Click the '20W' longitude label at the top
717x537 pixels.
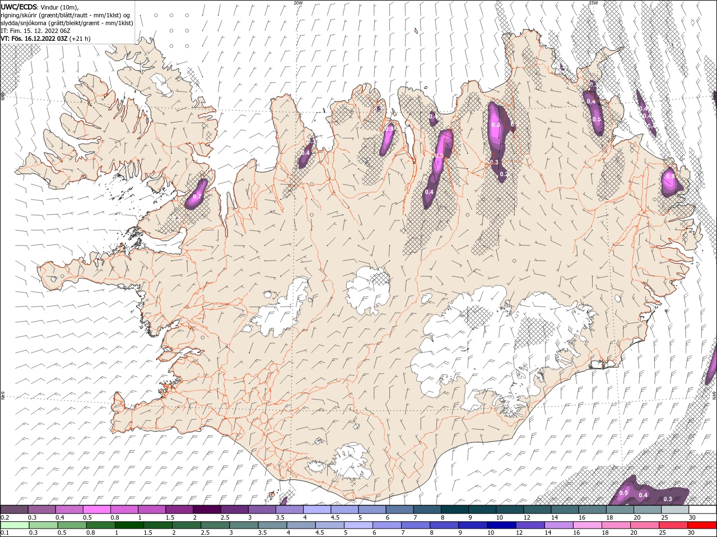click(x=298, y=3)
